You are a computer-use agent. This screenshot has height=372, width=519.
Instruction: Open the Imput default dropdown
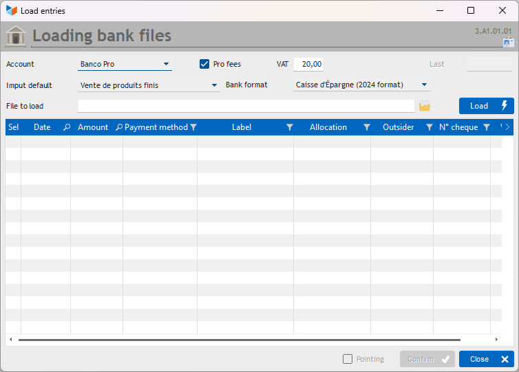[x=214, y=85]
